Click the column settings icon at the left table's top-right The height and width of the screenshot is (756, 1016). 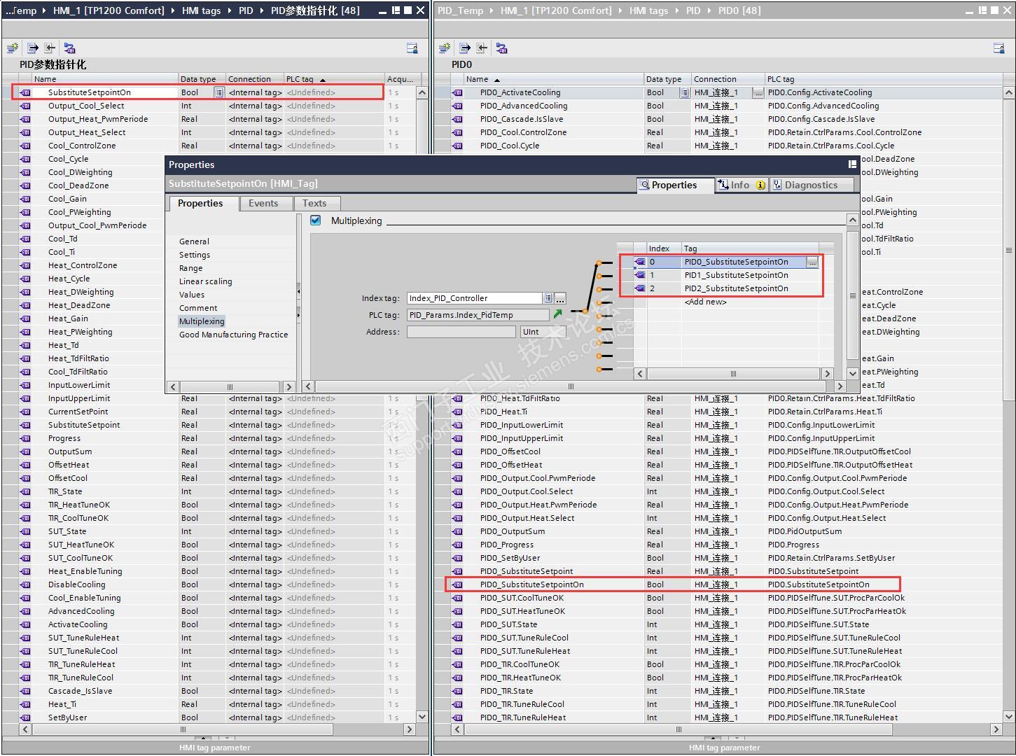pos(412,48)
